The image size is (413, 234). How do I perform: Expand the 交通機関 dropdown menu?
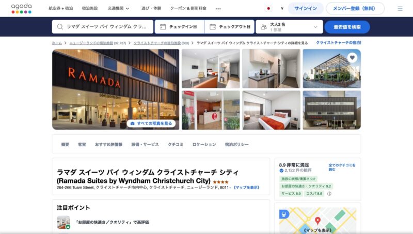click(119, 8)
